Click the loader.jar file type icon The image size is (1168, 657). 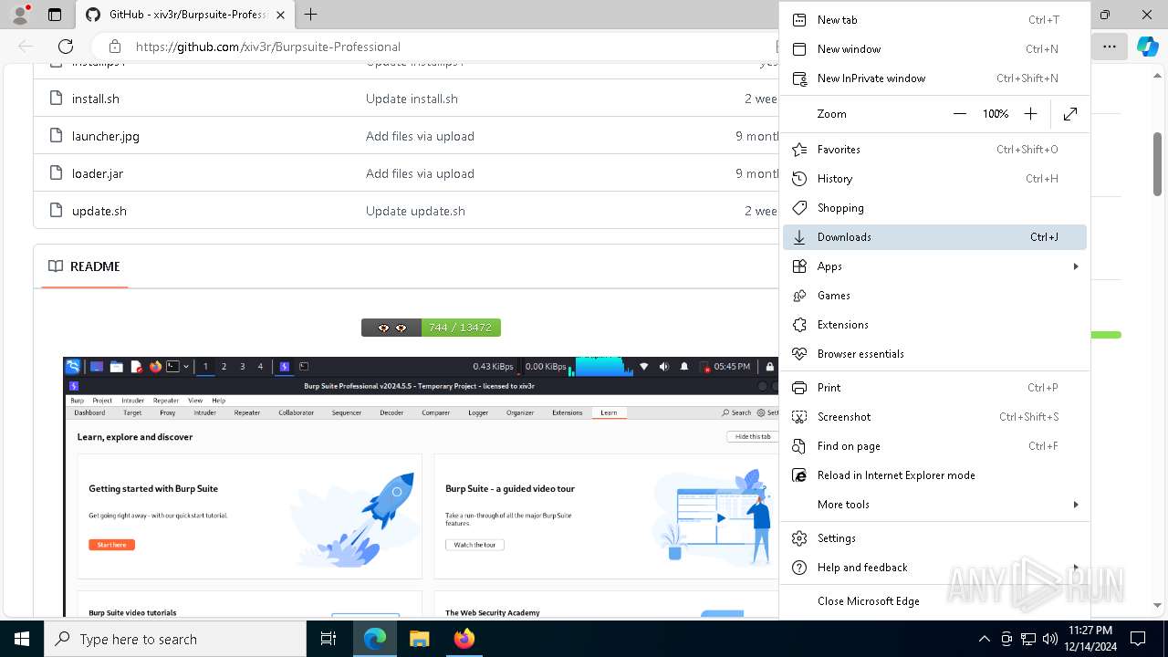[x=57, y=173]
